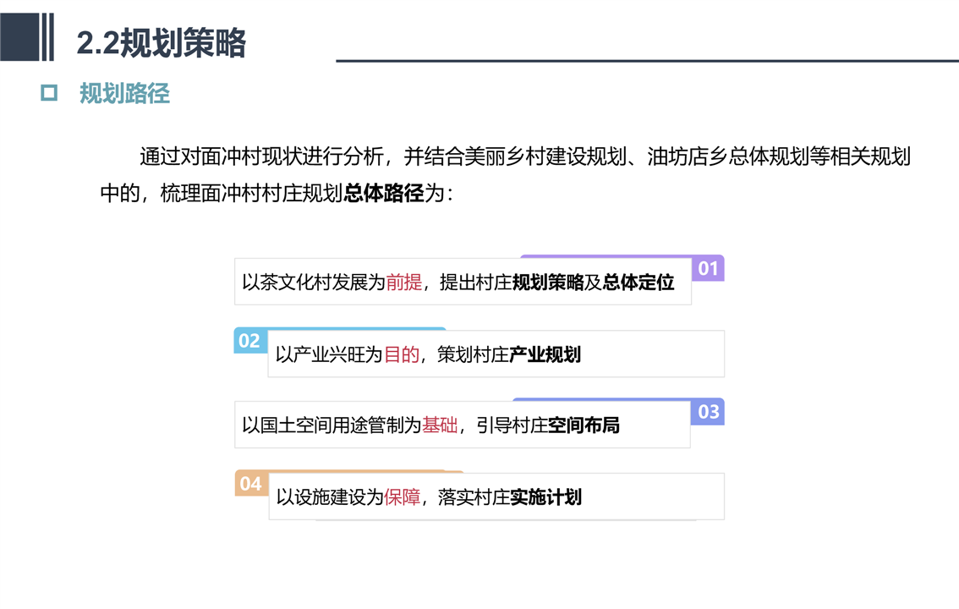Select the 2.2规划策略 slide title
This screenshot has width=959, height=609.
[x=161, y=43]
